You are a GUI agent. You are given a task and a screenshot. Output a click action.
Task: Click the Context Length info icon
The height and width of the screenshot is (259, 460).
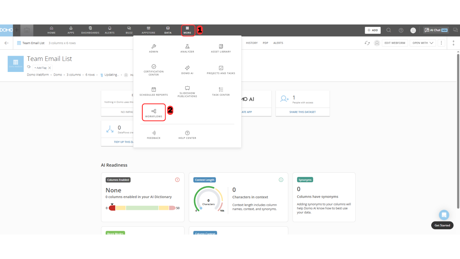[281, 180]
